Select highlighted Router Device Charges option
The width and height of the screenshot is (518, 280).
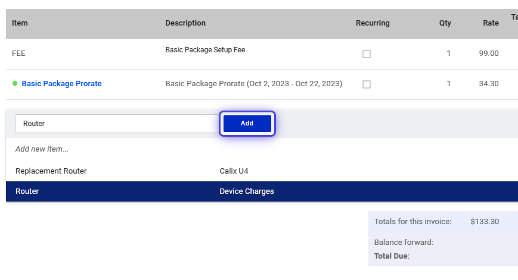[x=262, y=191]
